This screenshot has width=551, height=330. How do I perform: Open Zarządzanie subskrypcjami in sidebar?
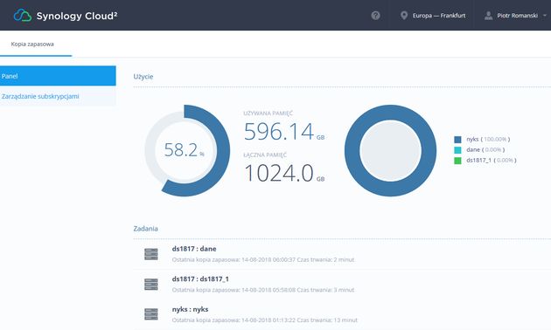(x=58, y=96)
